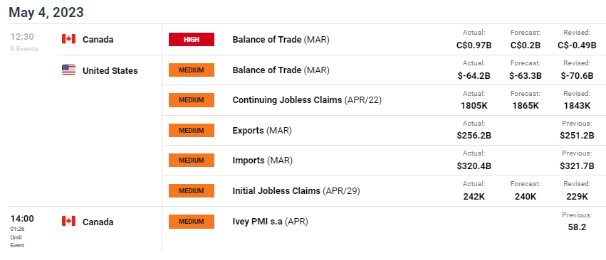Open the Ivey PMI s.a (APR) event
The height and width of the screenshot is (260, 606).
coord(270,222)
